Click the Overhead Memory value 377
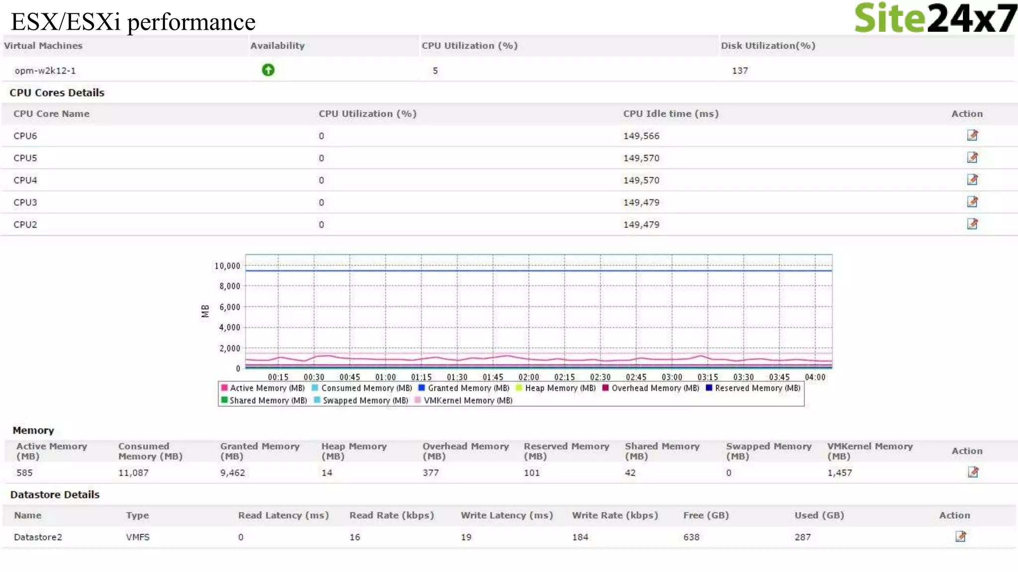The height and width of the screenshot is (572, 1018). coord(431,473)
